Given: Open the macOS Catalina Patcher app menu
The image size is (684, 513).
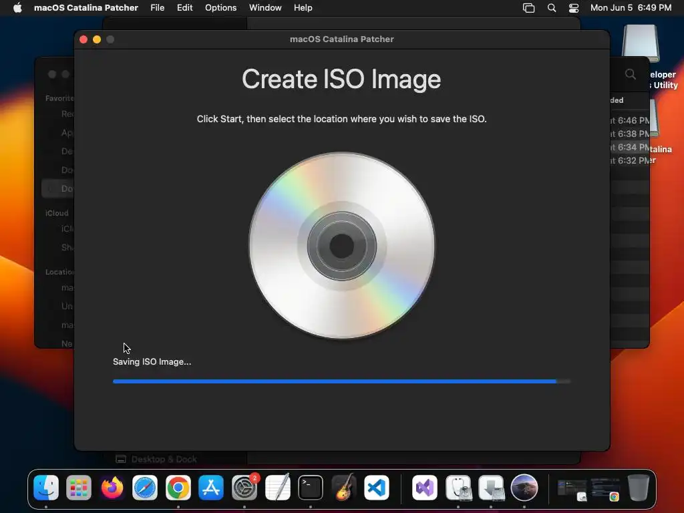Looking at the screenshot, I should [86, 8].
